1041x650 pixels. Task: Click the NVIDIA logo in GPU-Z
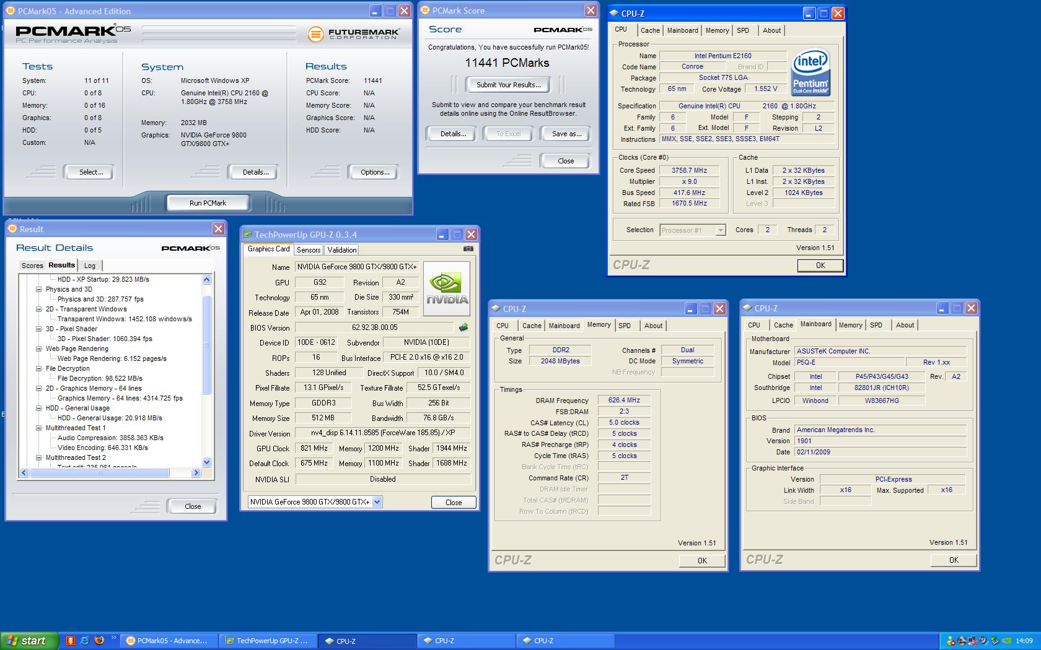click(x=446, y=290)
